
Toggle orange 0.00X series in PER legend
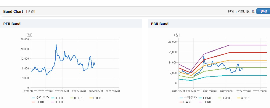coord(96,98)
